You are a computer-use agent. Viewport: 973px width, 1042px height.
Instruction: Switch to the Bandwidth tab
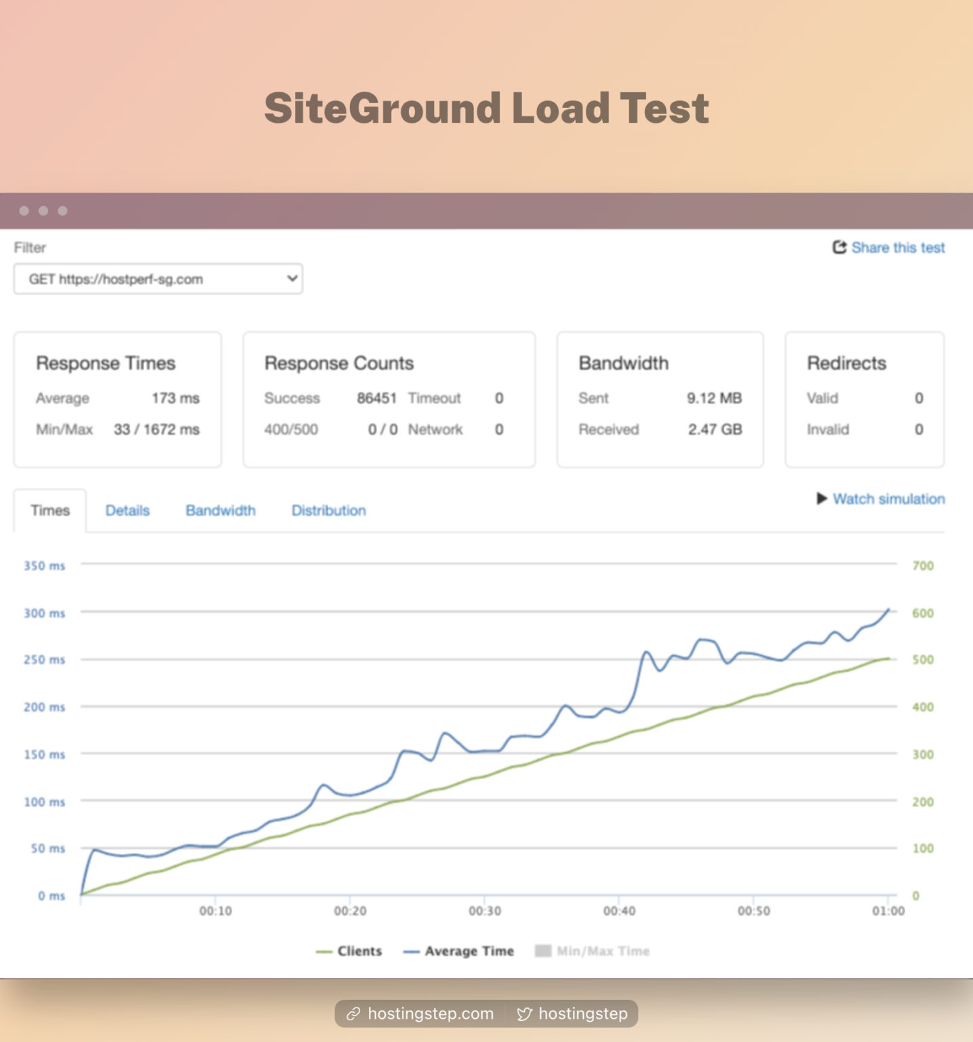220,510
